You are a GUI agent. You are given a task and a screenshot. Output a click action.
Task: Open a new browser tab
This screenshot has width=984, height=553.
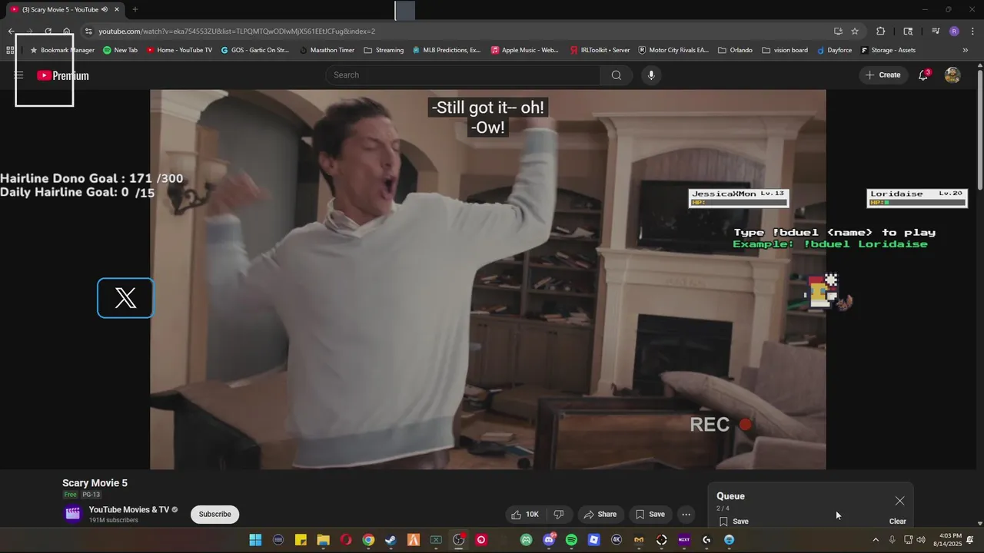tap(135, 9)
